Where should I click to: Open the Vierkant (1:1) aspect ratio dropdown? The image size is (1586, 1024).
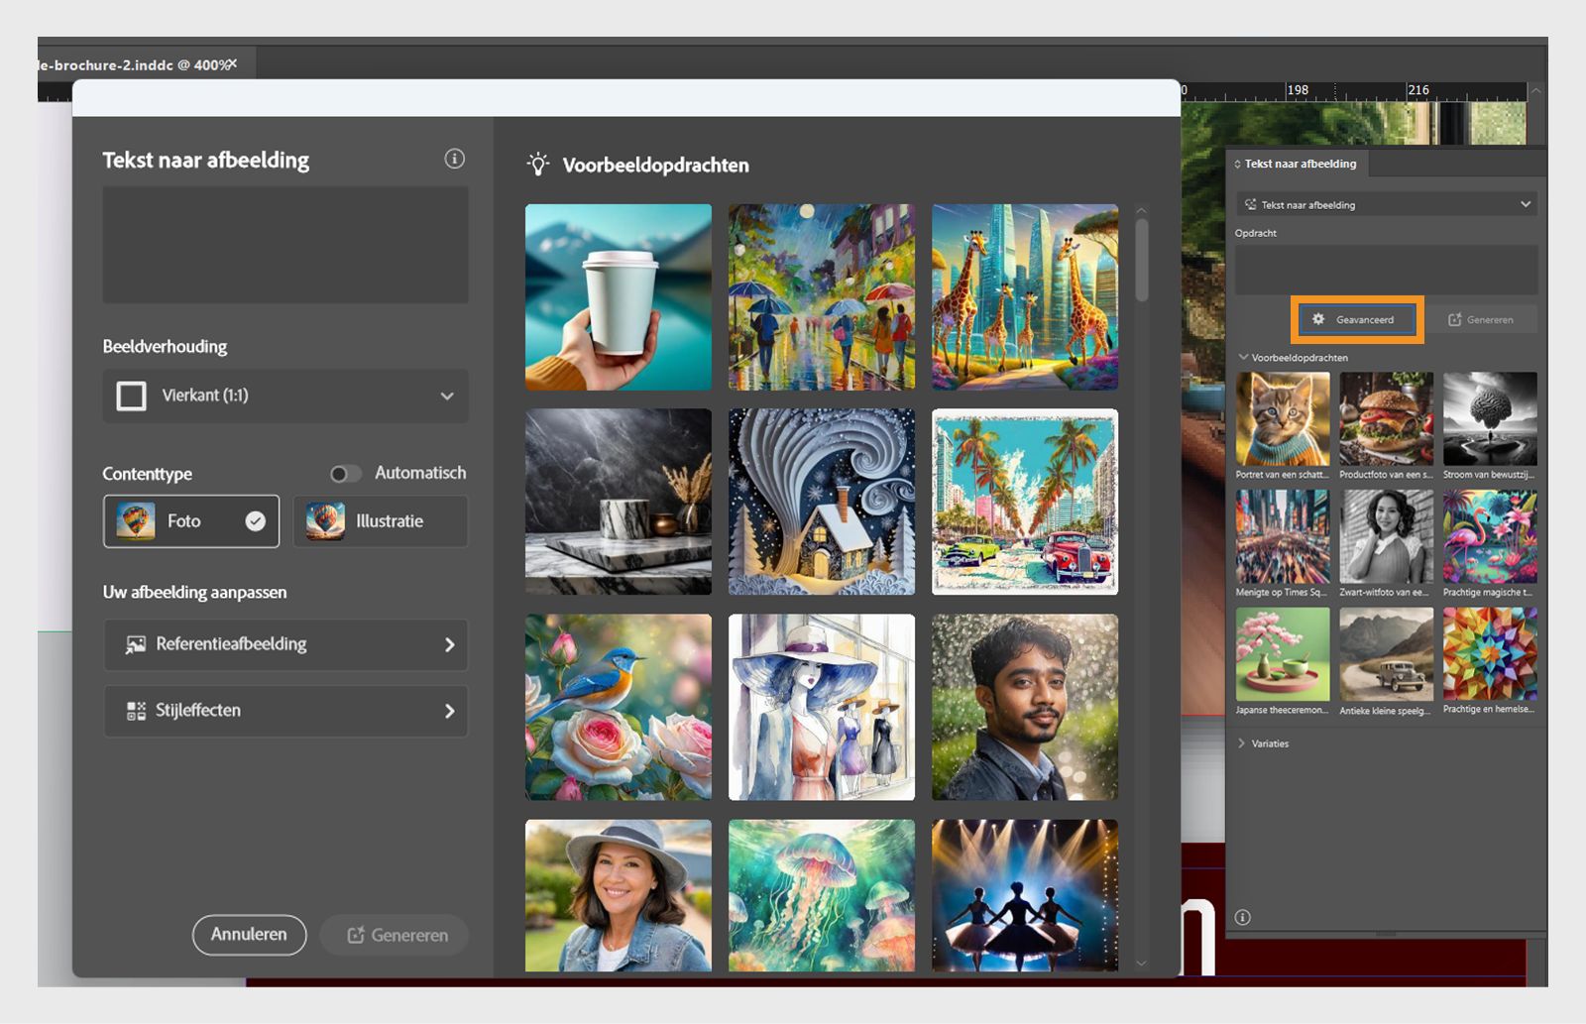[285, 396]
